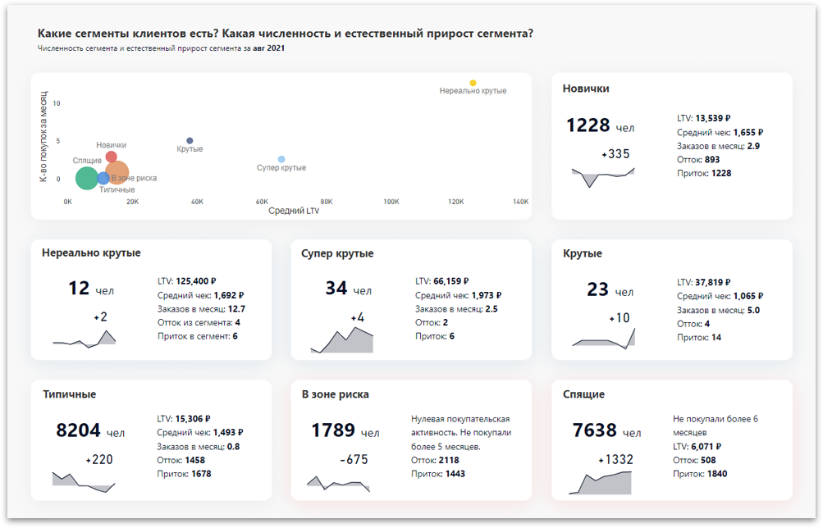This screenshot has height=528, width=823.
Task: Click Отток: 2118 line
Action: tap(435, 460)
